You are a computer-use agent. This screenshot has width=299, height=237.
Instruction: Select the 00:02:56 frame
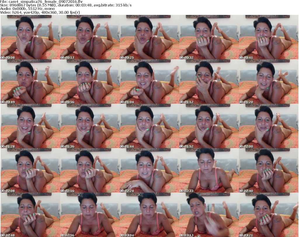90,215
